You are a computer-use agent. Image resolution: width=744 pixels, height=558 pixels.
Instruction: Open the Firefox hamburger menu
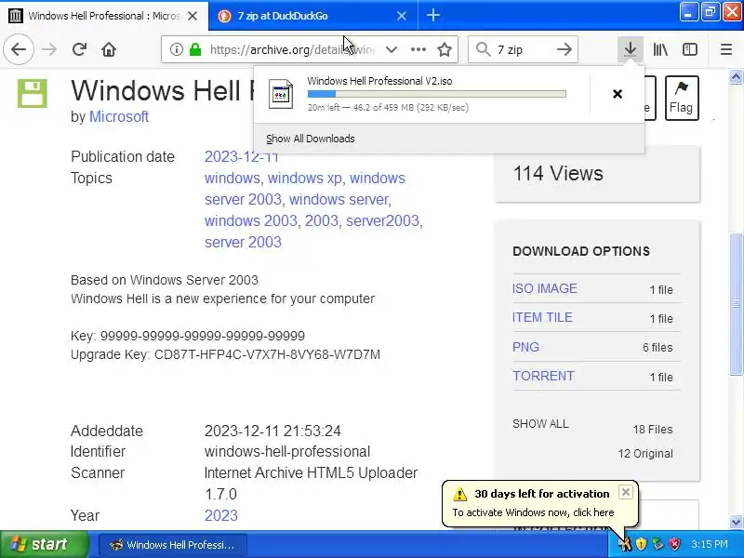pyautogui.click(x=726, y=49)
